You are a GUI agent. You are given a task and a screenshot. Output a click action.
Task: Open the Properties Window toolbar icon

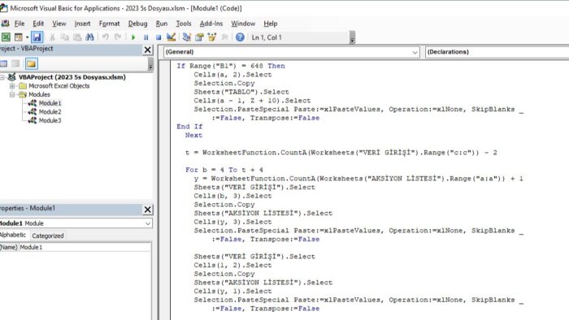(199, 37)
